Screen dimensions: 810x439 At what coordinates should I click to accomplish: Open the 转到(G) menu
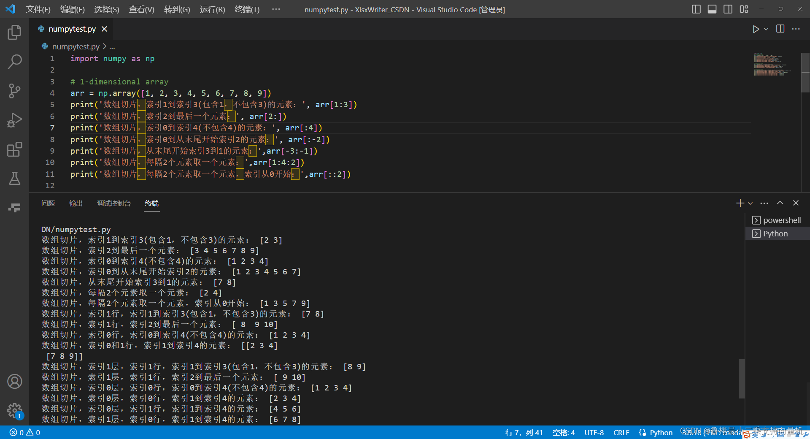pyautogui.click(x=177, y=9)
